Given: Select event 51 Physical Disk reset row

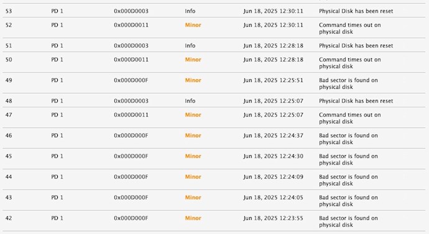Looking at the screenshot, I should pos(214,45).
